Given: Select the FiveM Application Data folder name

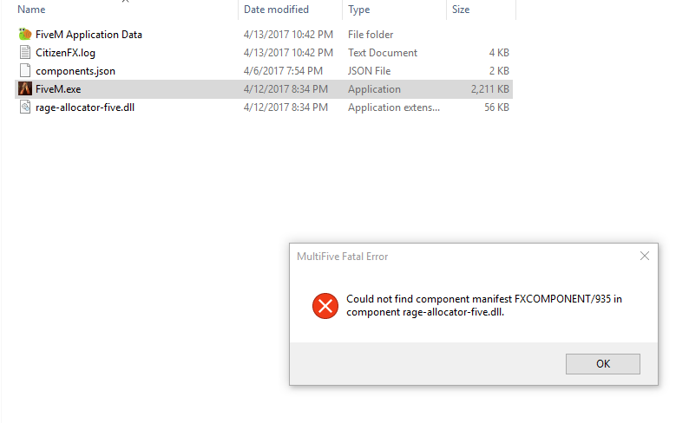Looking at the screenshot, I should [x=89, y=35].
